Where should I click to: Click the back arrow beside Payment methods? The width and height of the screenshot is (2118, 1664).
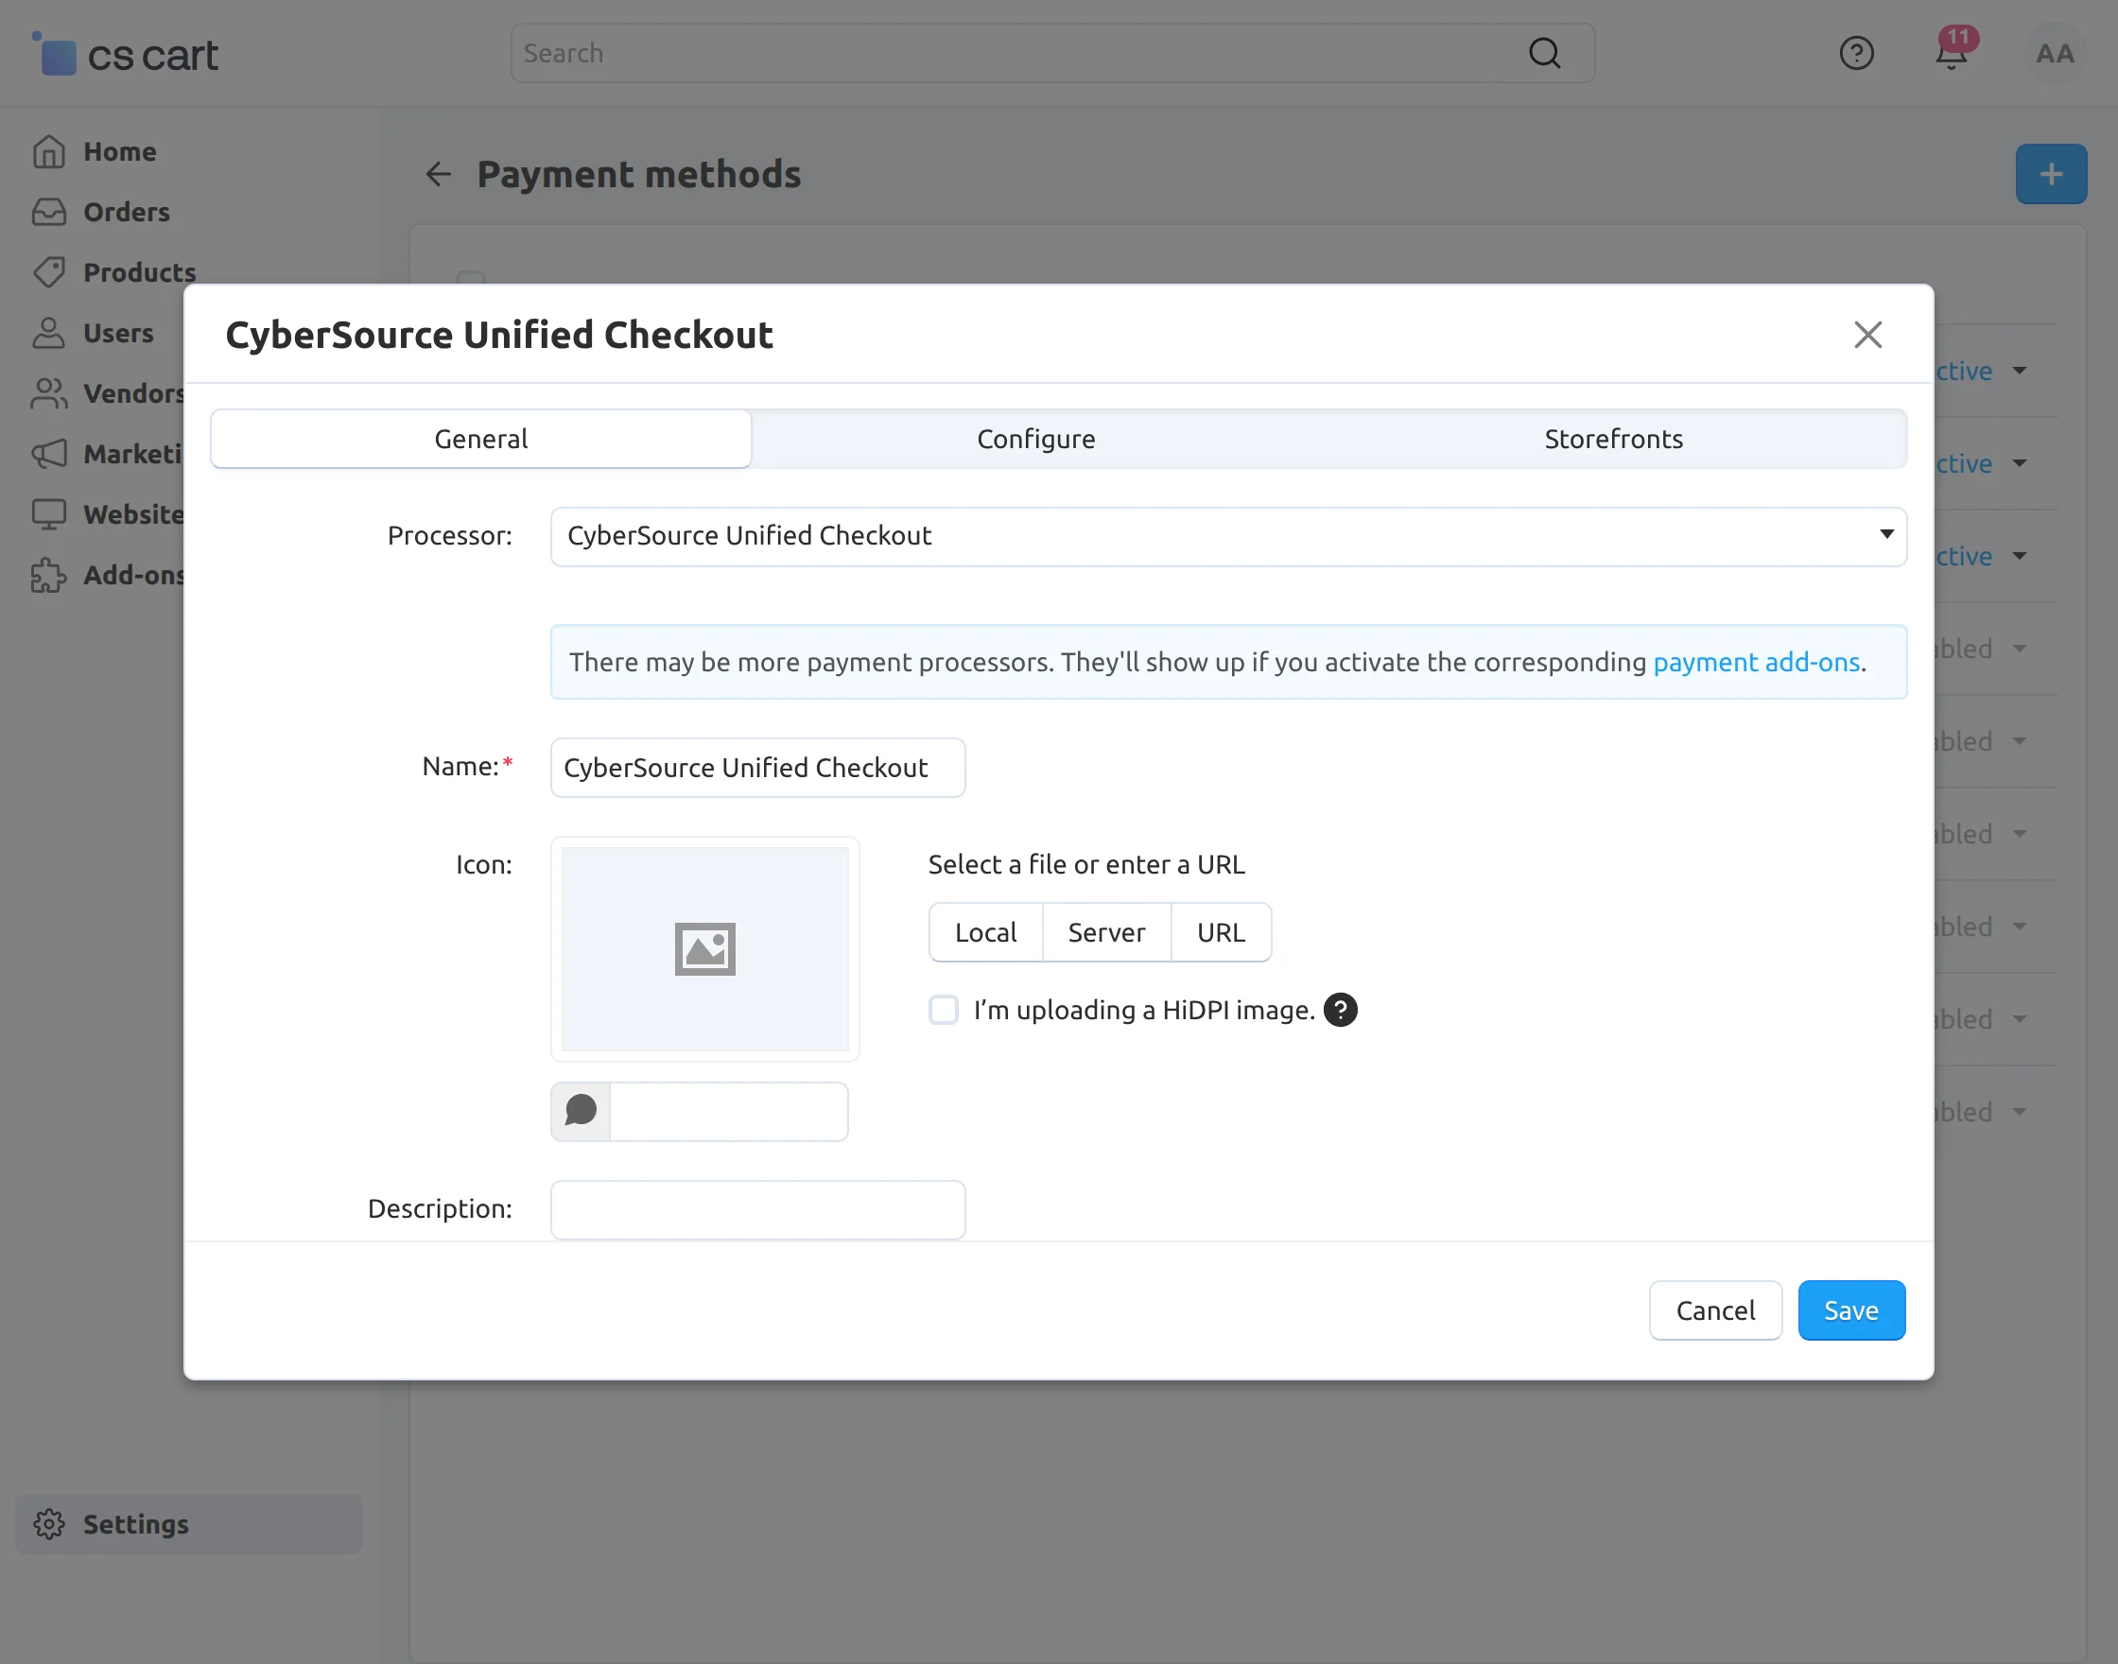click(439, 174)
